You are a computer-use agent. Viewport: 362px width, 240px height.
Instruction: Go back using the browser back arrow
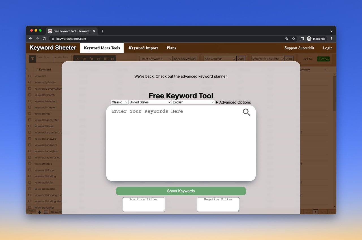tap(31, 39)
